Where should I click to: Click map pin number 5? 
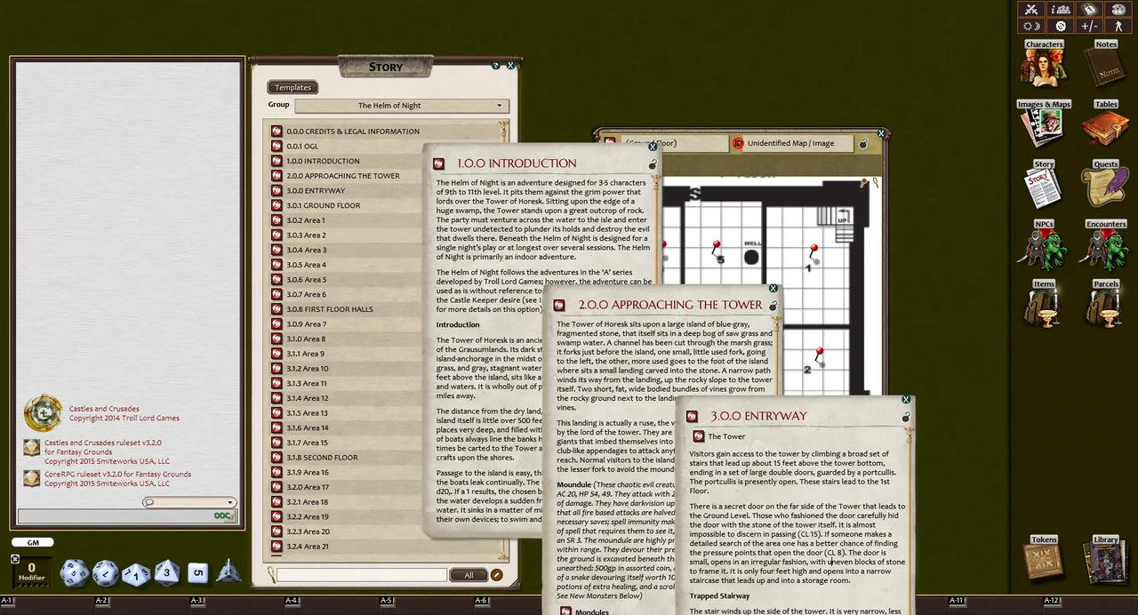[x=717, y=251]
